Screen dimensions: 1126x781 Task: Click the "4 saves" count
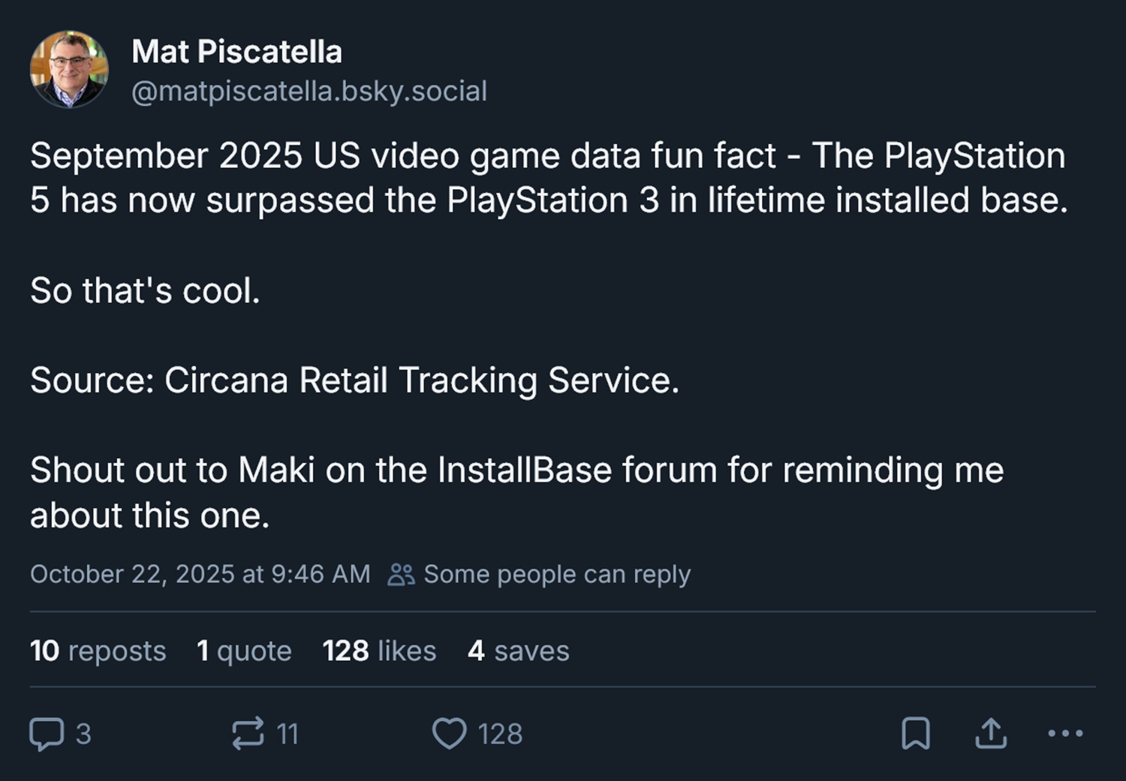(518, 650)
